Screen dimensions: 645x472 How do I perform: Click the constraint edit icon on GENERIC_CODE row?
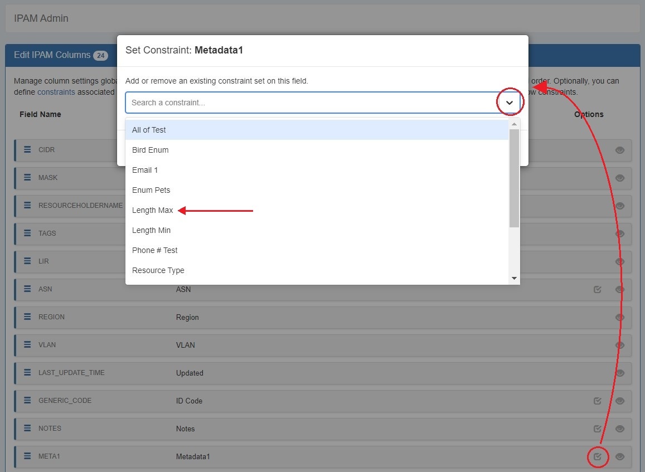(597, 401)
